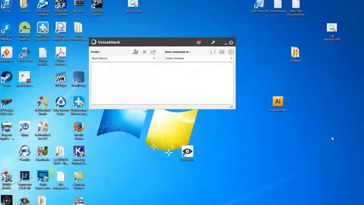This screenshot has width=364, height=205.
Task: Open Mozilla Firefox desktop shortcut
Action: click(x=79, y=130)
